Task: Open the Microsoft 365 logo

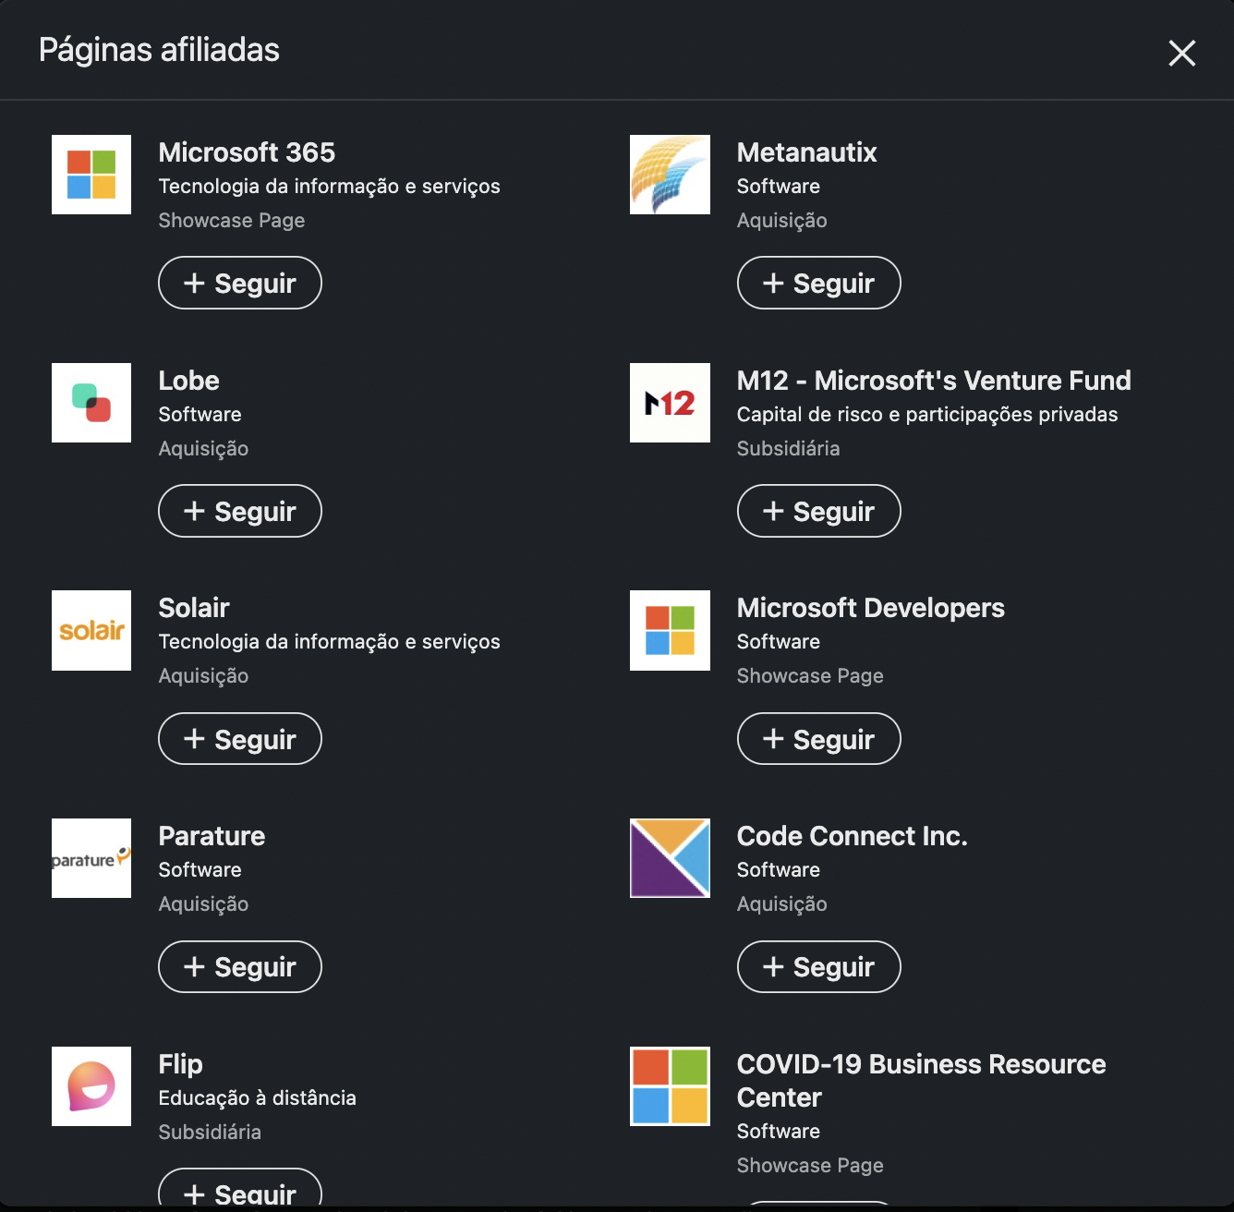Action: (x=91, y=175)
